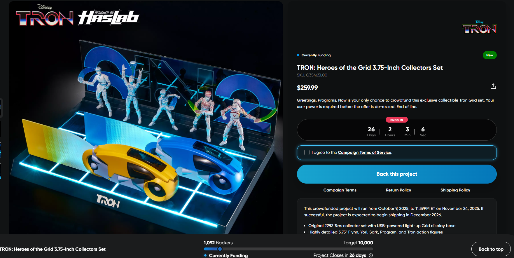Click the Back to top button

click(491, 249)
